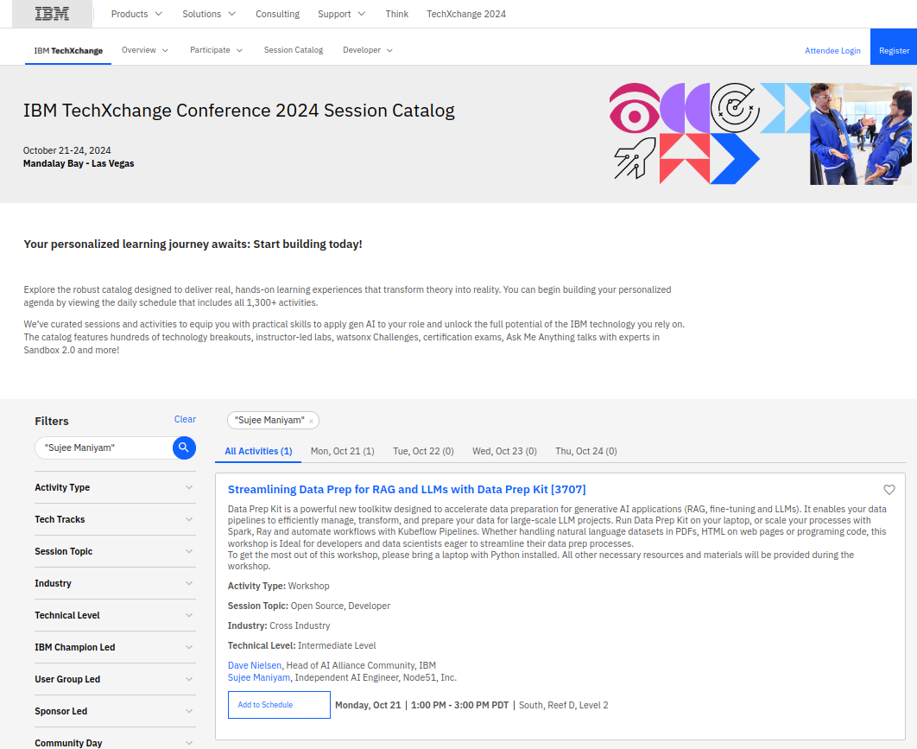This screenshot has height=749, width=917.
Task: Open Session Catalog in navigation
Action: [x=294, y=50]
